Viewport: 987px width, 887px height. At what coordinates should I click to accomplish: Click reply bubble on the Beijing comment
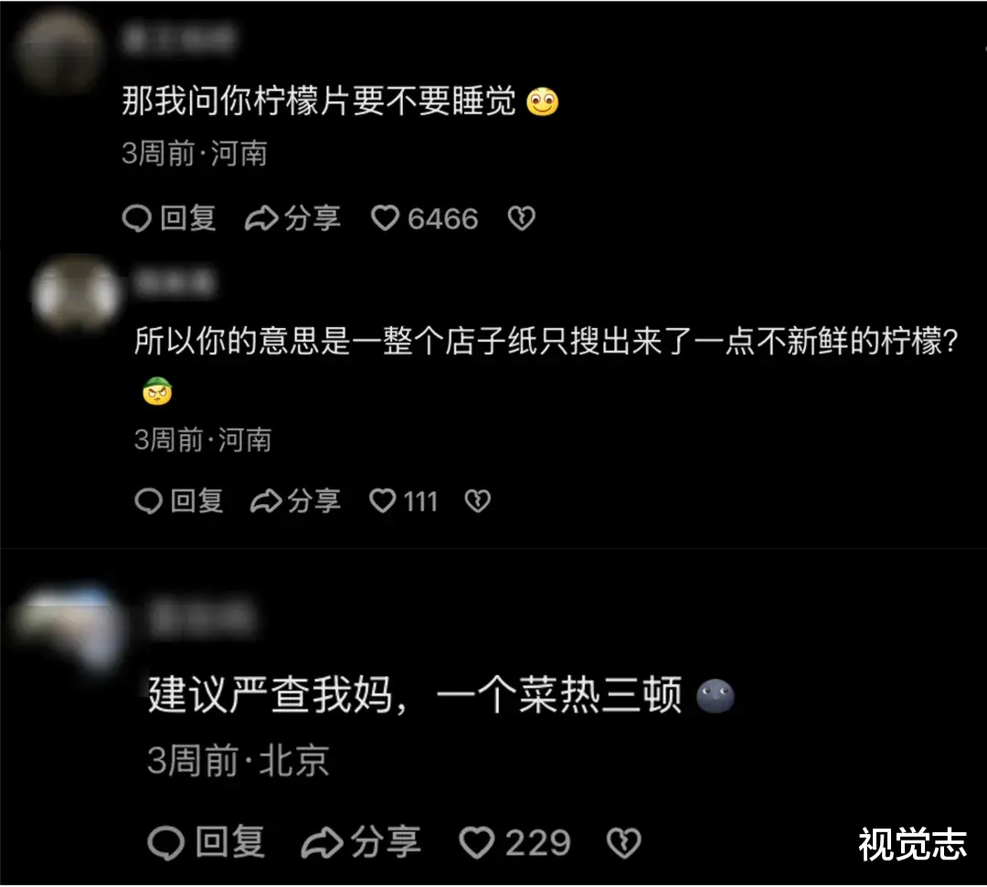pos(165,842)
